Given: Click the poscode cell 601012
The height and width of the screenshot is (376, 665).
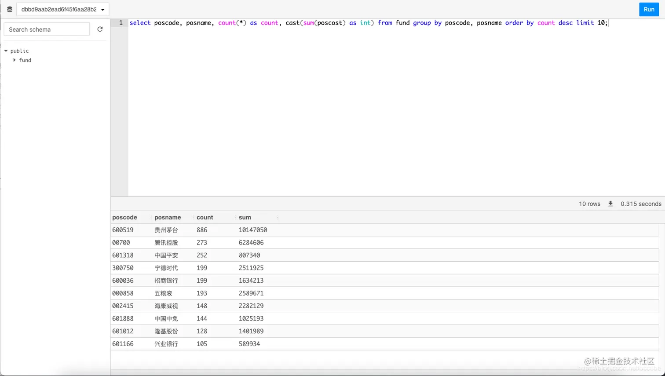Looking at the screenshot, I should point(123,331).
